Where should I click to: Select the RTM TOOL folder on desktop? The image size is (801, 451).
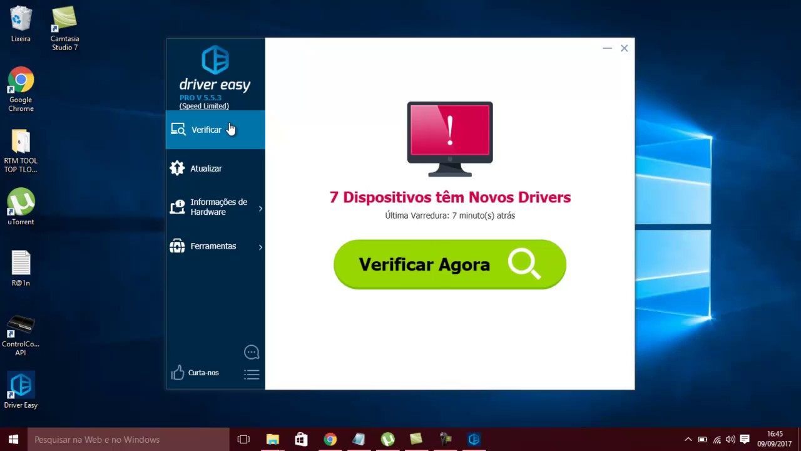point(21,151)
